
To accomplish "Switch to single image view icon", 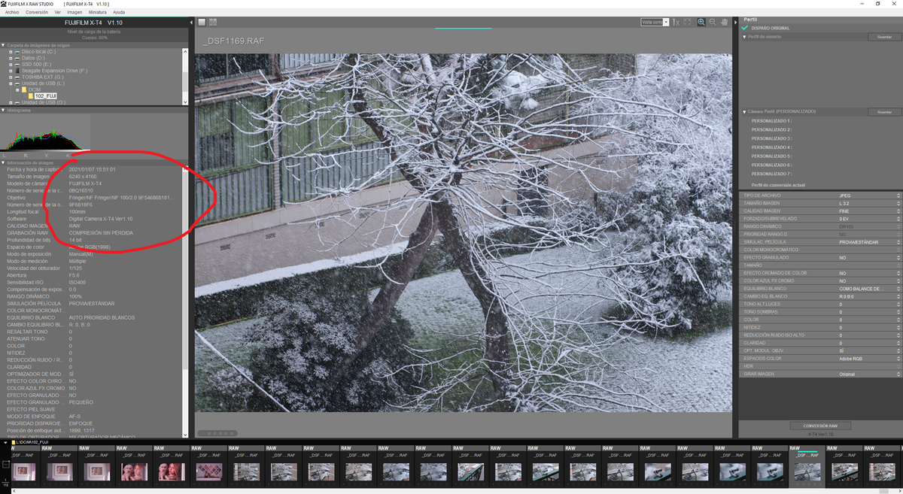I will tap(202, 23).
